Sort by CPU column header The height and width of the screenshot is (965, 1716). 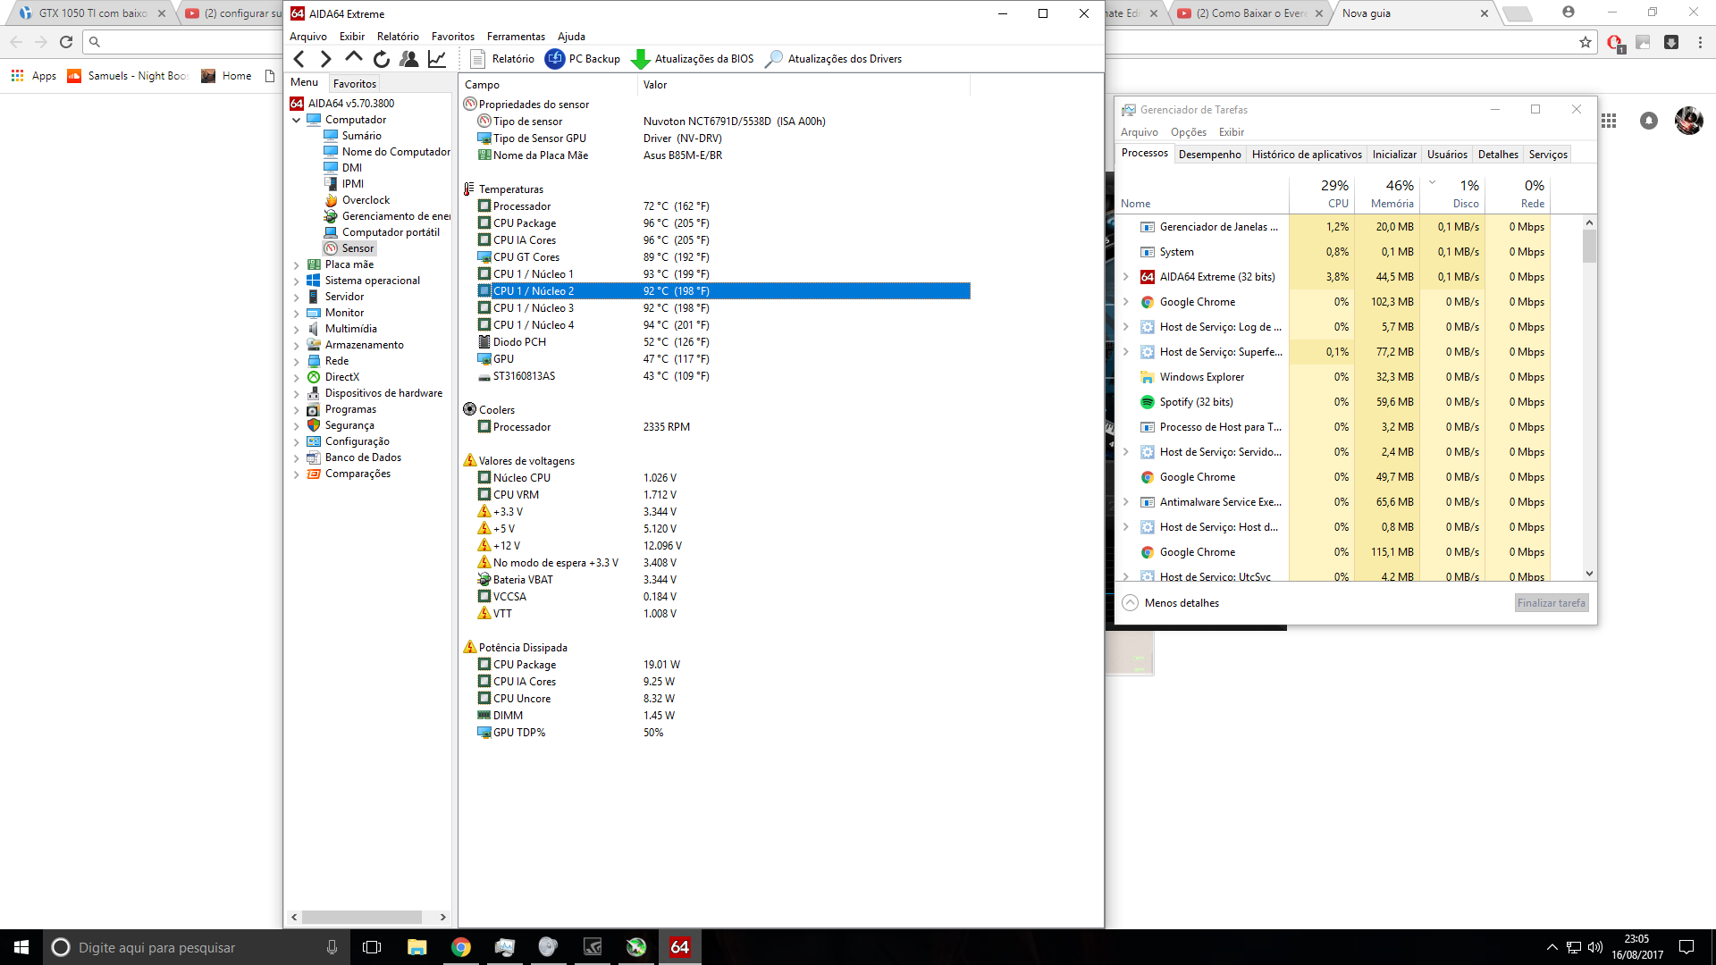tap(1322, 194)
